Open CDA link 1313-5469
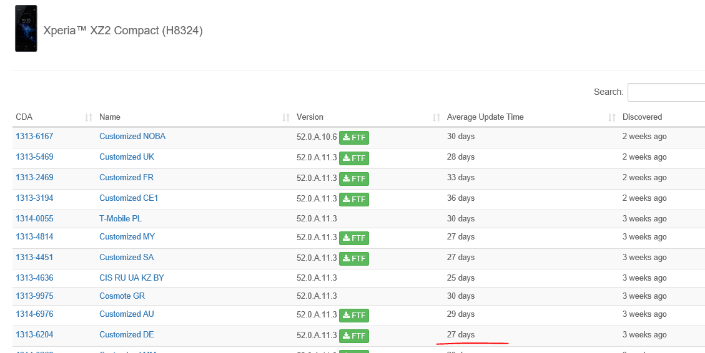The image size is (705, 353). 34,157
